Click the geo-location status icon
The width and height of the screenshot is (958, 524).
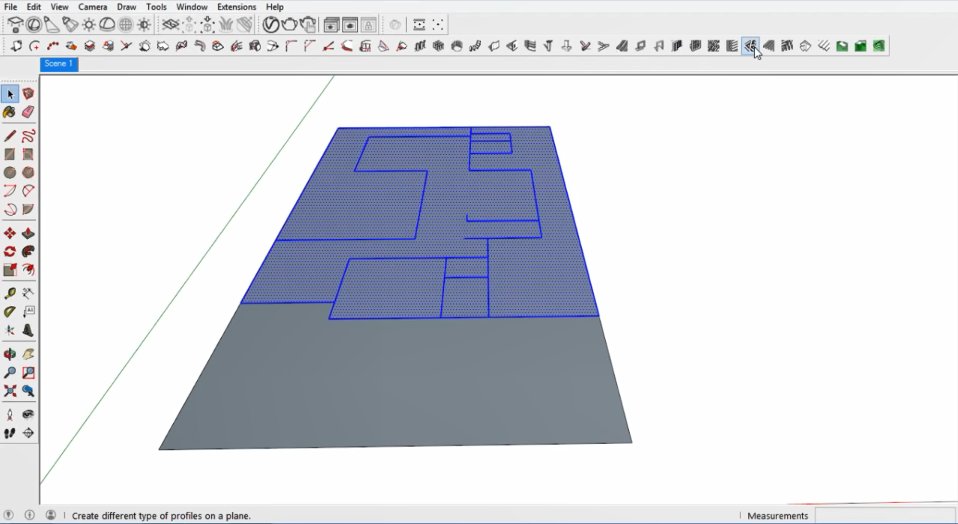(x=8, y=515)
